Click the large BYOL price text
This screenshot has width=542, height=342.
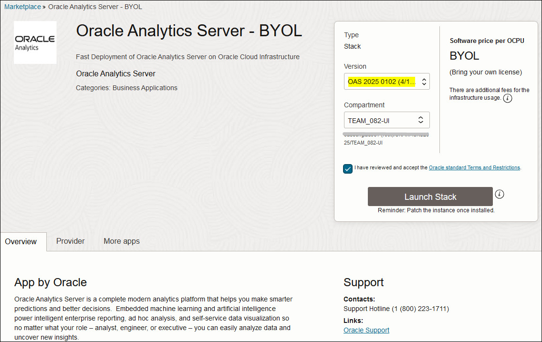[464, 56]
